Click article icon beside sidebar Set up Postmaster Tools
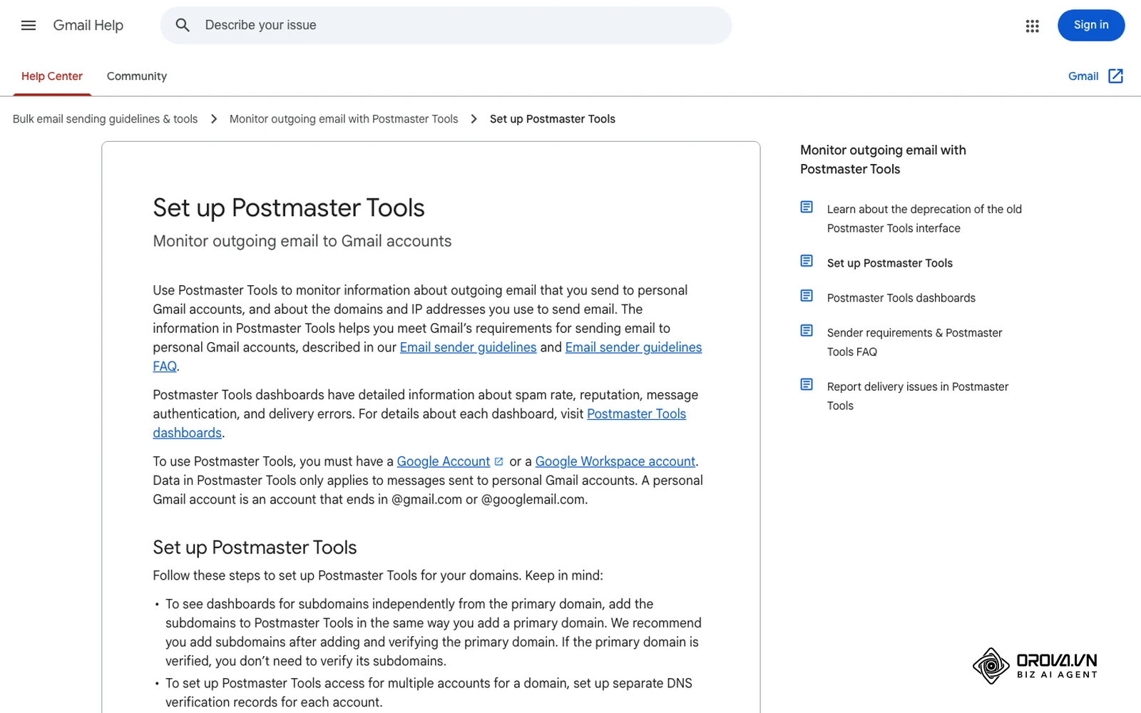 807,261
